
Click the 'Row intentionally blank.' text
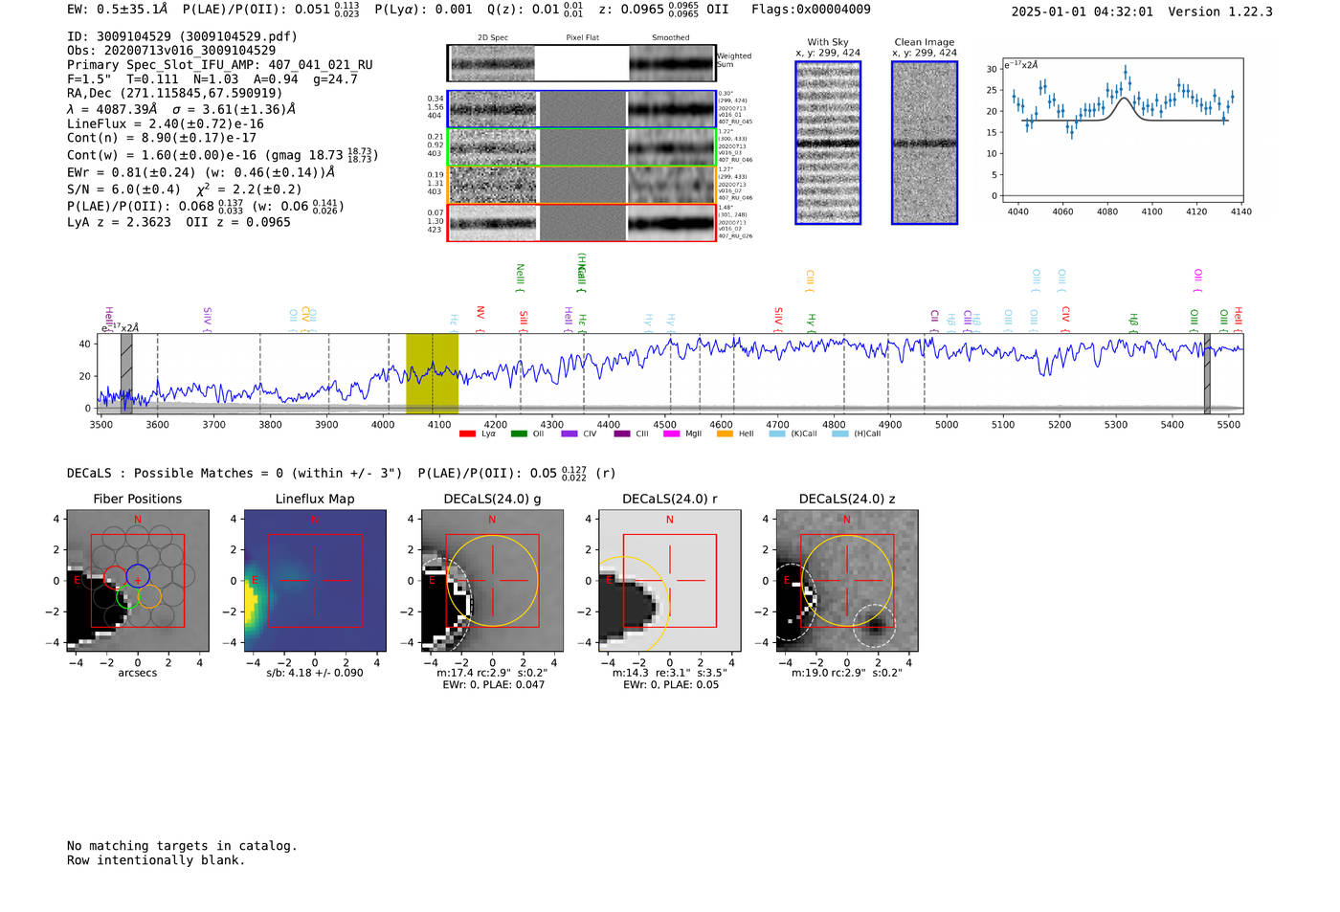coord(156,860)
